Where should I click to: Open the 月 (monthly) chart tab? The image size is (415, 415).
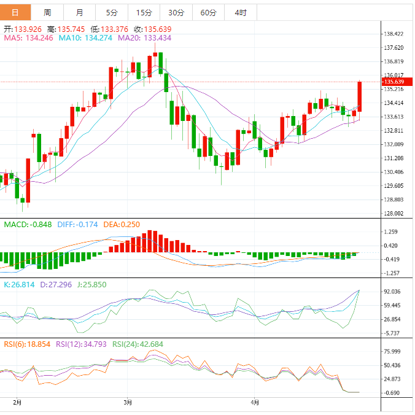point(80,12)
